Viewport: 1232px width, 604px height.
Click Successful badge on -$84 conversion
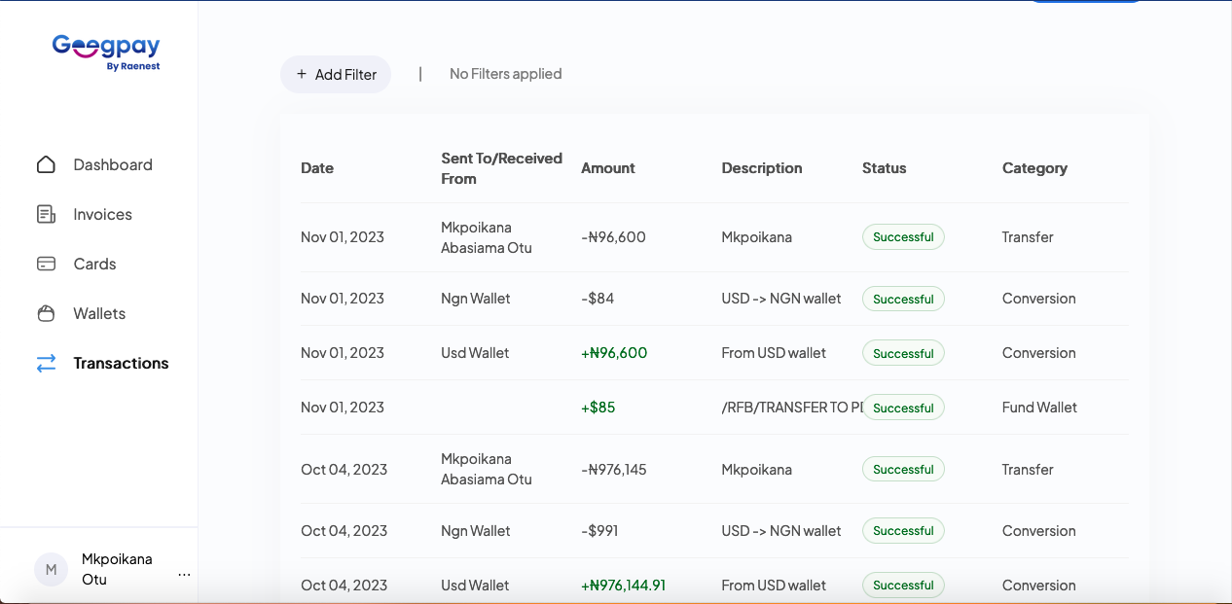click(902, 300)
